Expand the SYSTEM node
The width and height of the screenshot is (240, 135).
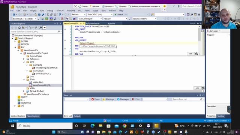tap(15, 42)
